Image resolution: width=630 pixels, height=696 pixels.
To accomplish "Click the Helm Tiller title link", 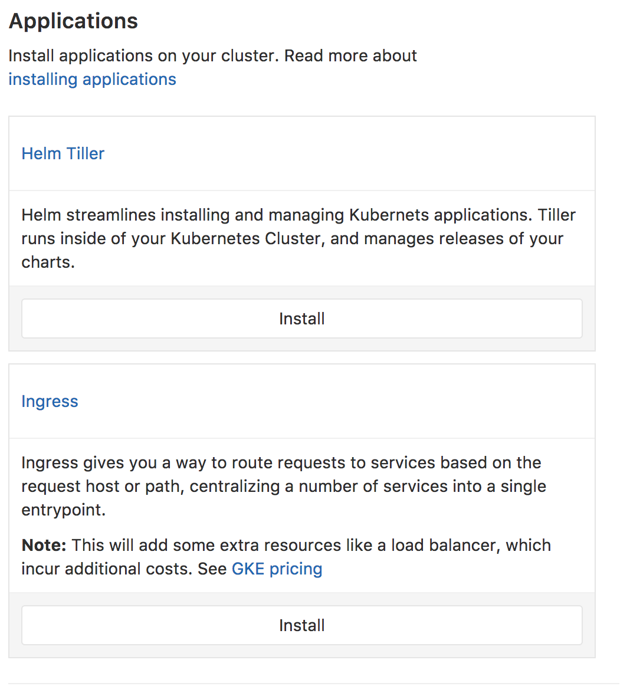I will (x=63, y=154).
